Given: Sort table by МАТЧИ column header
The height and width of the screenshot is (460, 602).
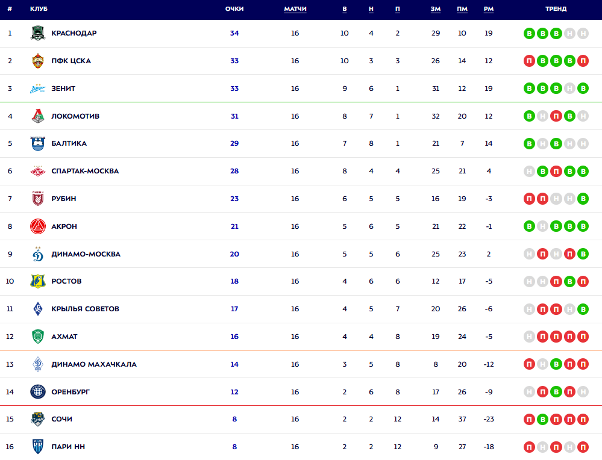Looking at the screenshot, I should [295, 9].
